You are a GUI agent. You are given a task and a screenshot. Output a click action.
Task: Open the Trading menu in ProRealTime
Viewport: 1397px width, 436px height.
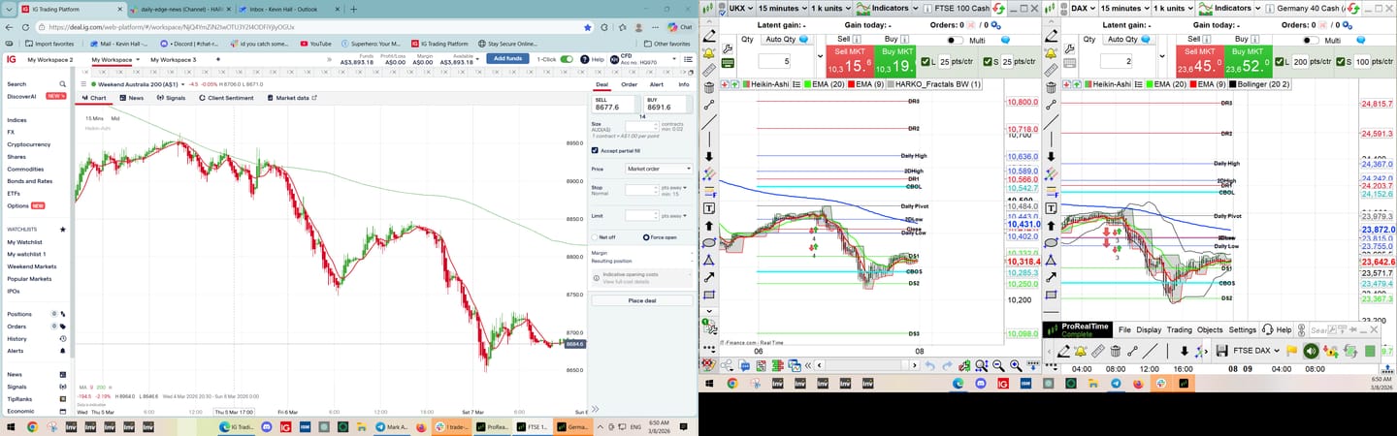pyautogui.click(x=1180, y=329)
